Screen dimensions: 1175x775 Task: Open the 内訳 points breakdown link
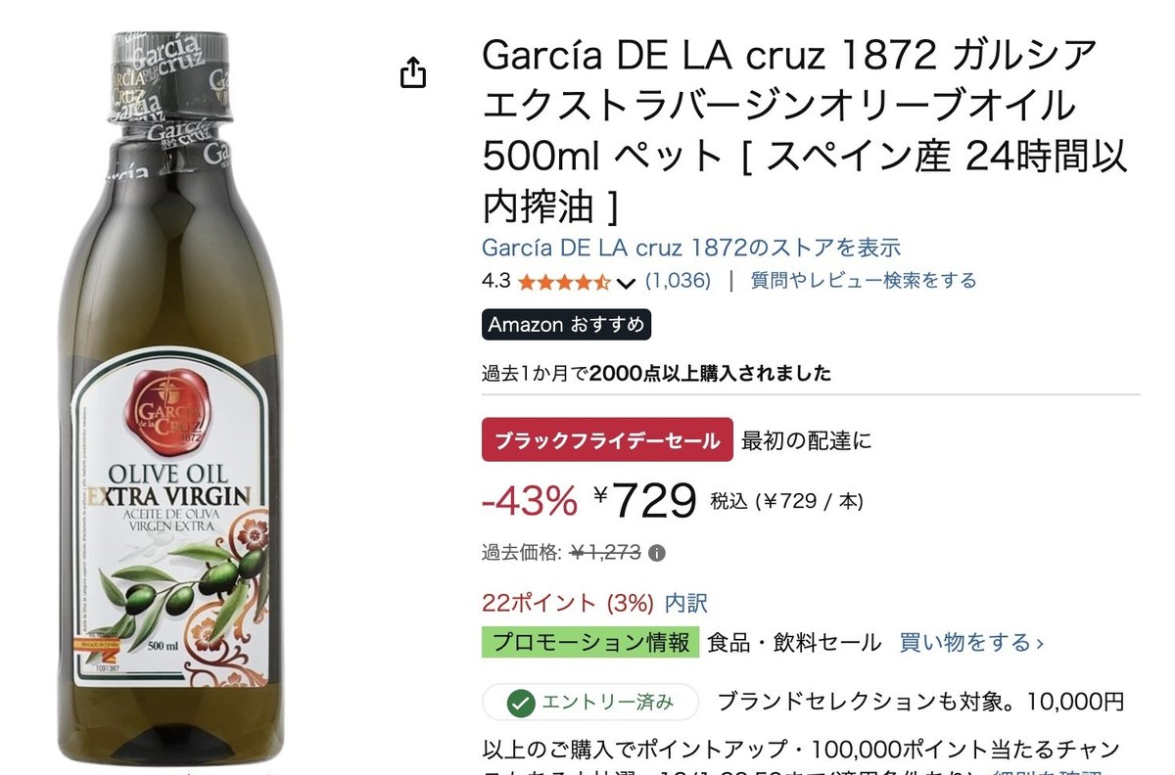pyautogui.click(x=685, y=603)
